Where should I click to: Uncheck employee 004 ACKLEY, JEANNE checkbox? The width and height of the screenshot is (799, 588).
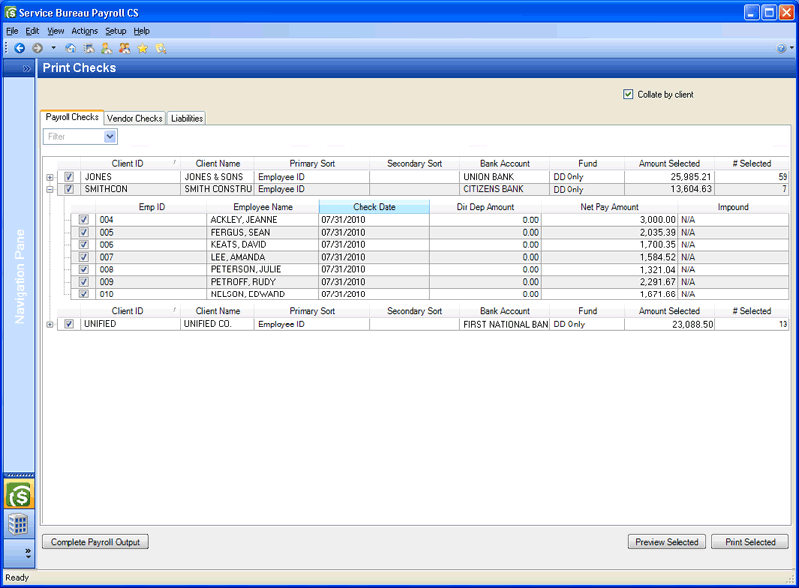84,220
